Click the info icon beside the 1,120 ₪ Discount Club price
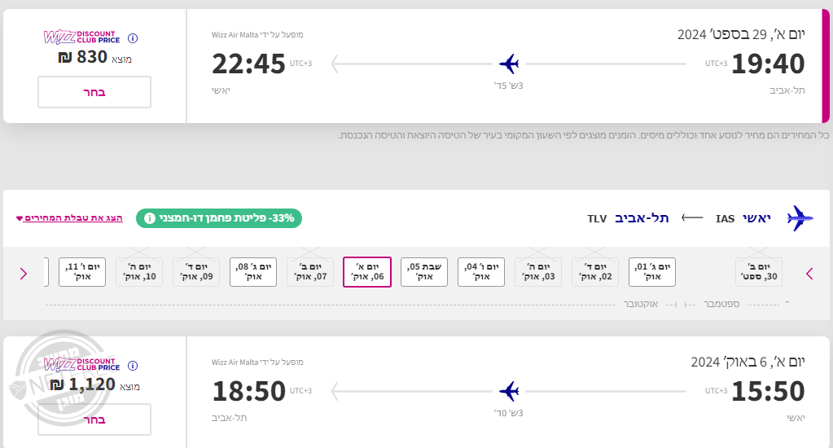 click(x=134, y=366)
